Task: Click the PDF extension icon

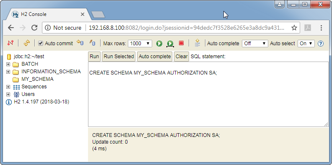Action: (x=308, y=28)
